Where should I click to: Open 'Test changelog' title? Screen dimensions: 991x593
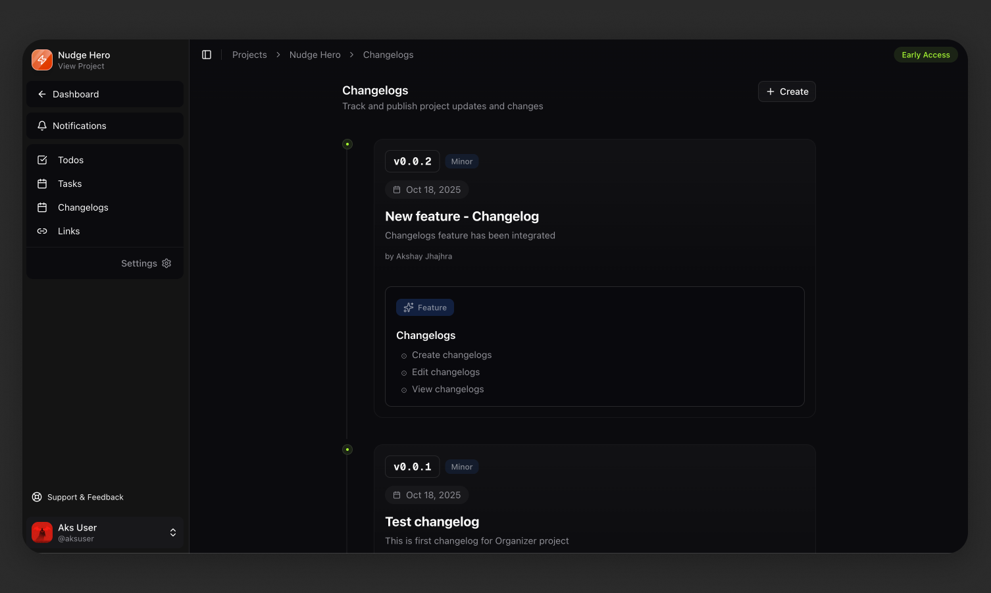click(432, 522)
